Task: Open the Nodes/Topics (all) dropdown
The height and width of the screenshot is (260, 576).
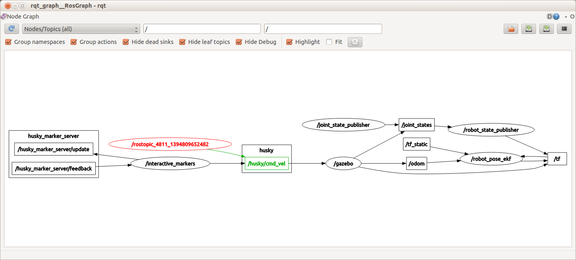Action: 81,29
